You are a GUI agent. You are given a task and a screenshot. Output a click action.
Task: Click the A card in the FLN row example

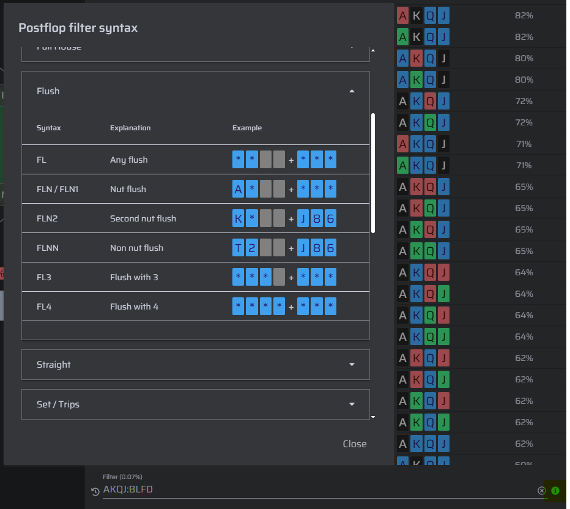238,189
